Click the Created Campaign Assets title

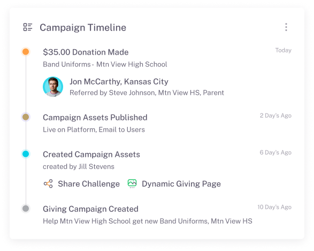point(91,155)
